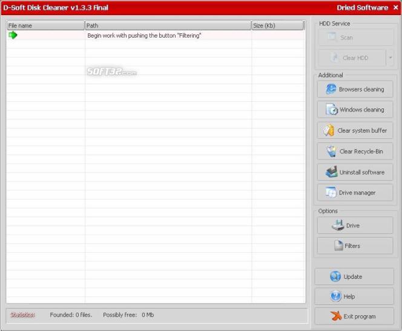Viewport: 402px width, 331px height.
Task: Open the Statistics link
Action: (22, 315)
